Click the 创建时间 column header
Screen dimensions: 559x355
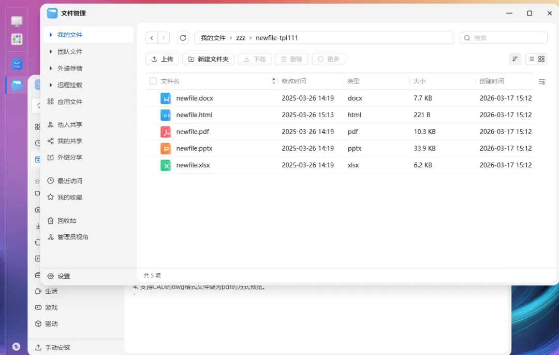tap(492, 81)
